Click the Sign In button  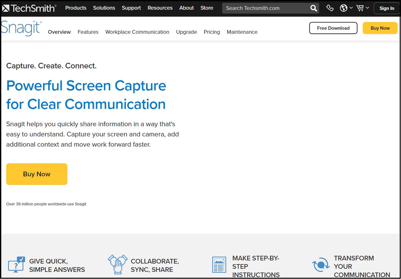coord(387,8)
